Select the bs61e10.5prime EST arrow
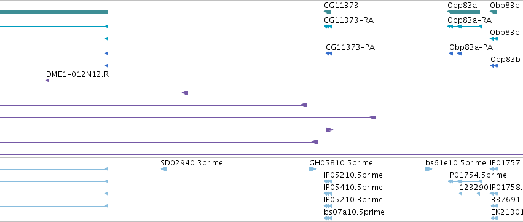The image size is (523, 222). [428, 169]
